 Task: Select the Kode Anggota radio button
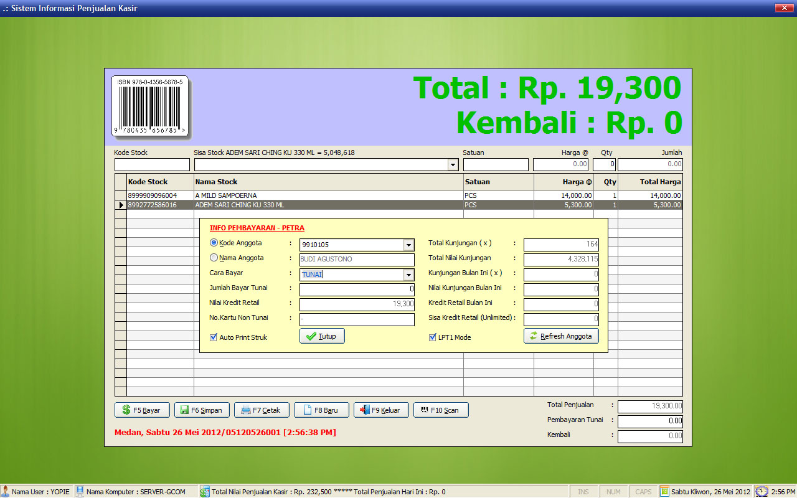(x=214, y=243)
